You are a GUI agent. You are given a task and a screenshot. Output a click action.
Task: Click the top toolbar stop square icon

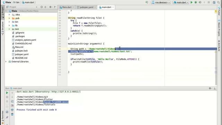click(209, 2)
